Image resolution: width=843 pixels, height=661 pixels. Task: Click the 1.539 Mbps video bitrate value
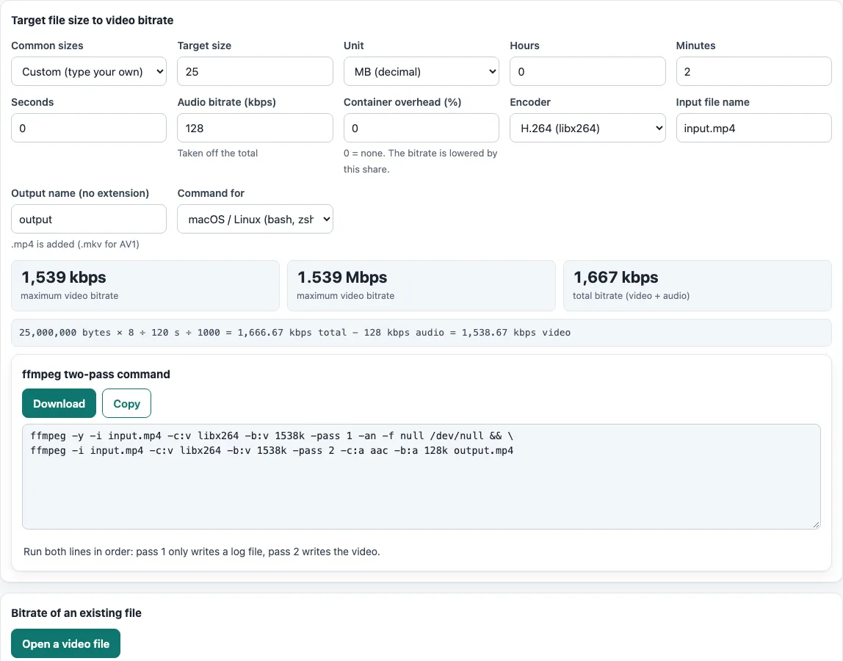(342, 278)
